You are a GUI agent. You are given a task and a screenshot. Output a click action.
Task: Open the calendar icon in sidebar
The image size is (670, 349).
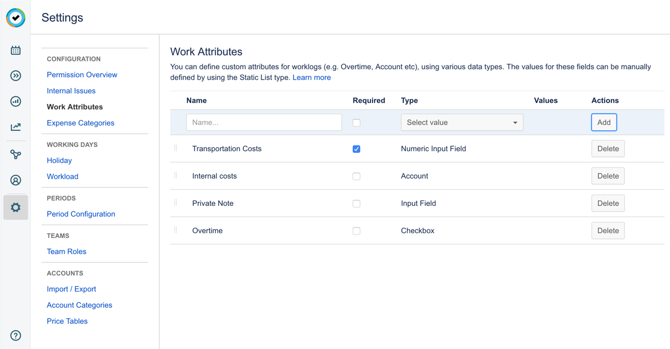16,50
